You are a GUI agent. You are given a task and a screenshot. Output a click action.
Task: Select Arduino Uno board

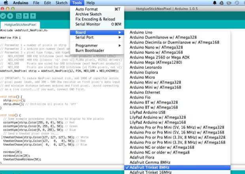[177, 32]
